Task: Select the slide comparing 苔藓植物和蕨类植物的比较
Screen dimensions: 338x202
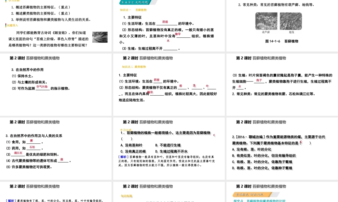Action: point(282,192)
